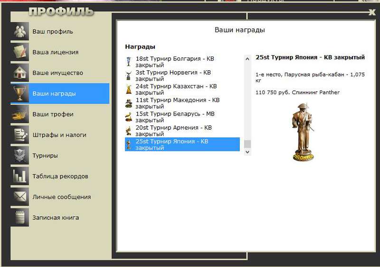Click the bar chart icon beside Таблица рекордов
380x267 pixels.
(19, 176)
